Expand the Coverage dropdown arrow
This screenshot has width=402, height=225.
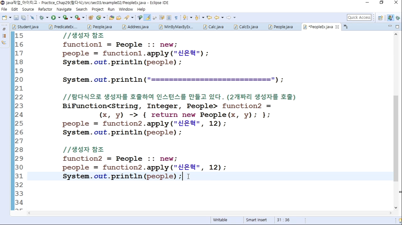(71, 18)
